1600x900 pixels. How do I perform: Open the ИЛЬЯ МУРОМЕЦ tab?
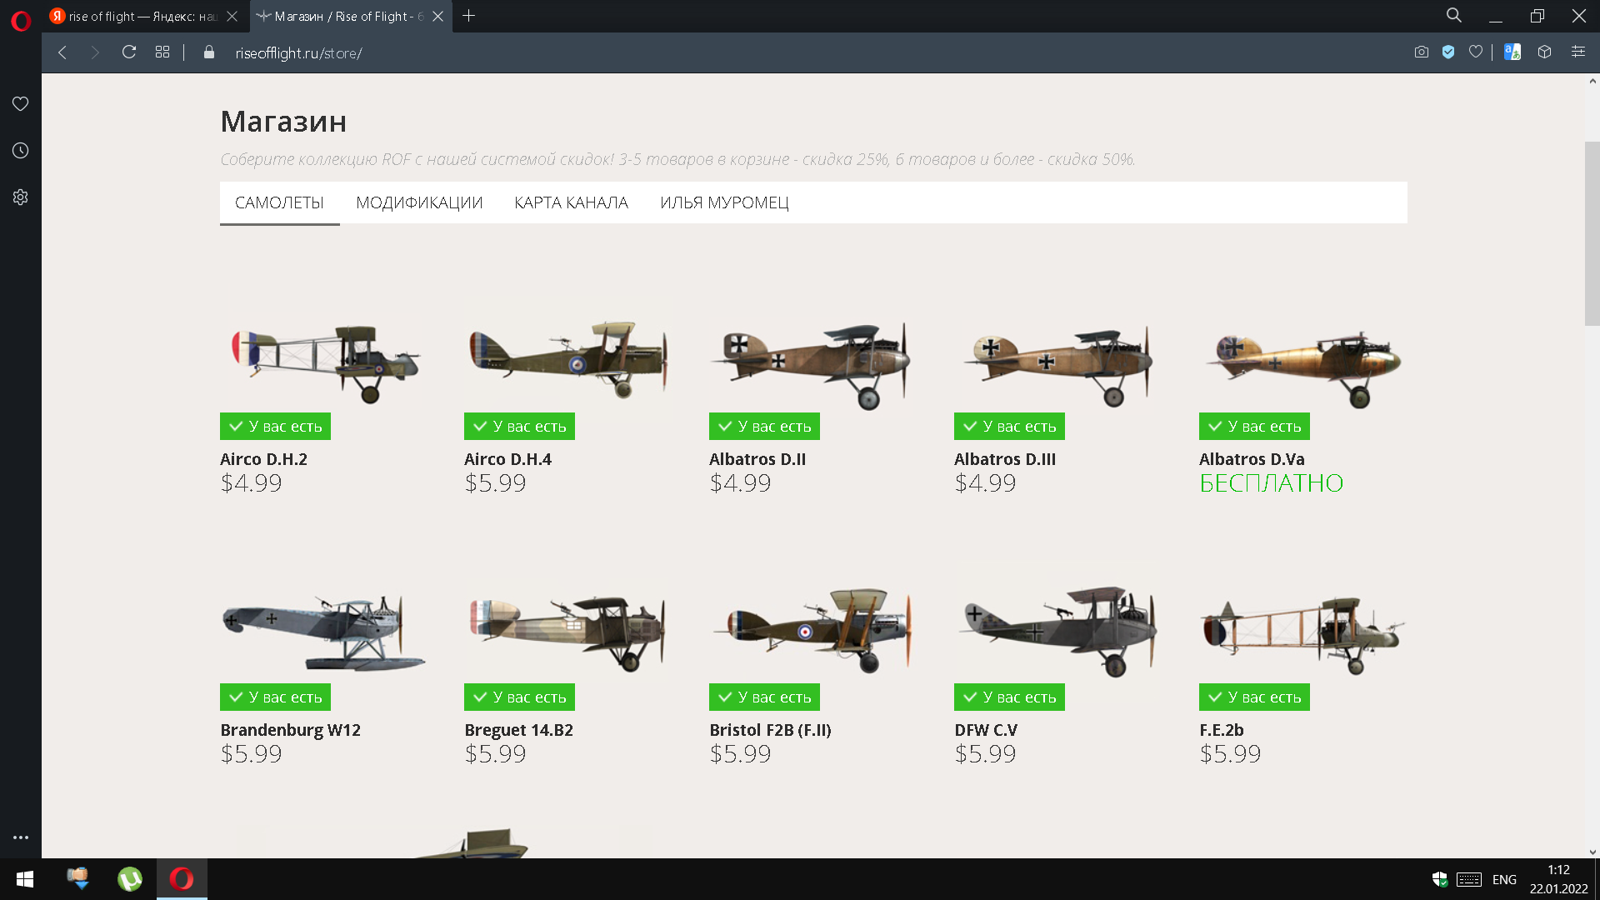(724, 202)
